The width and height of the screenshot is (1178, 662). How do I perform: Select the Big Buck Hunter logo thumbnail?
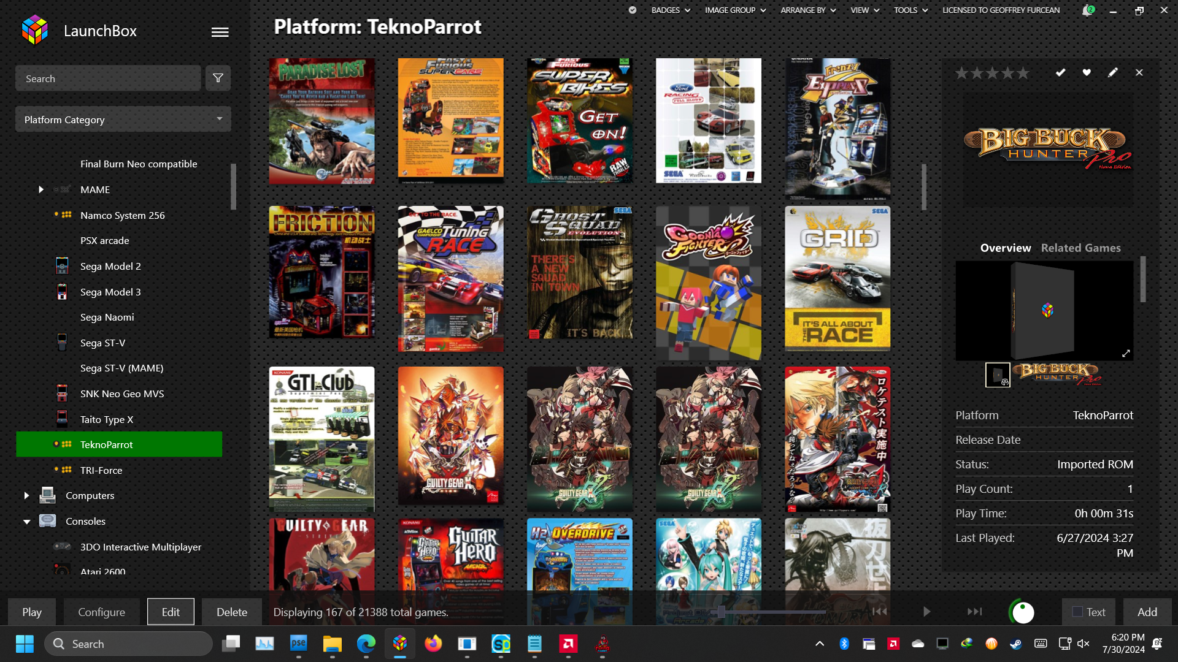[x=1057, y=374]
